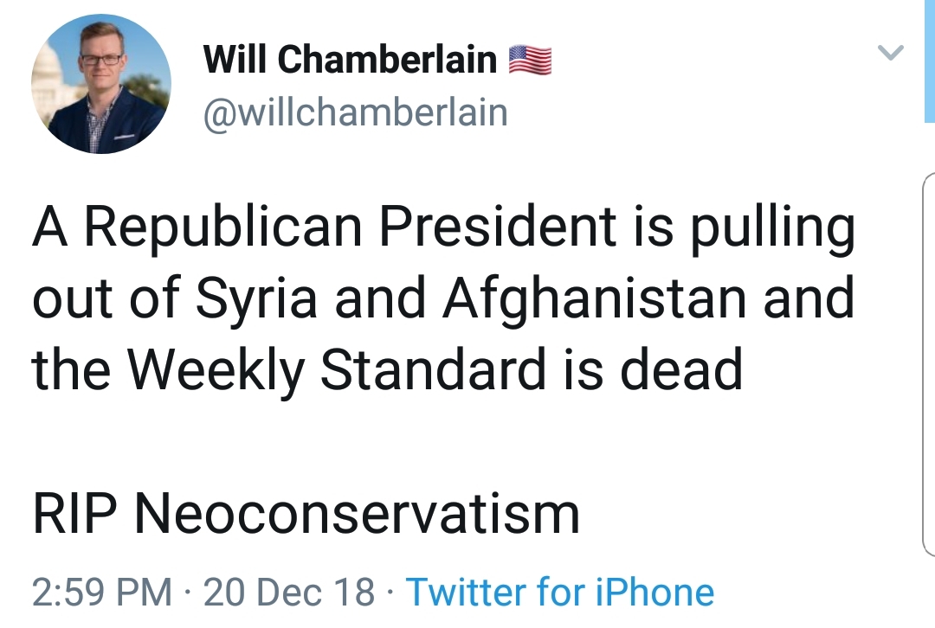Click the word dead in the tweet
Viewport: 935px width, 628px height.
tap(681, 369)
